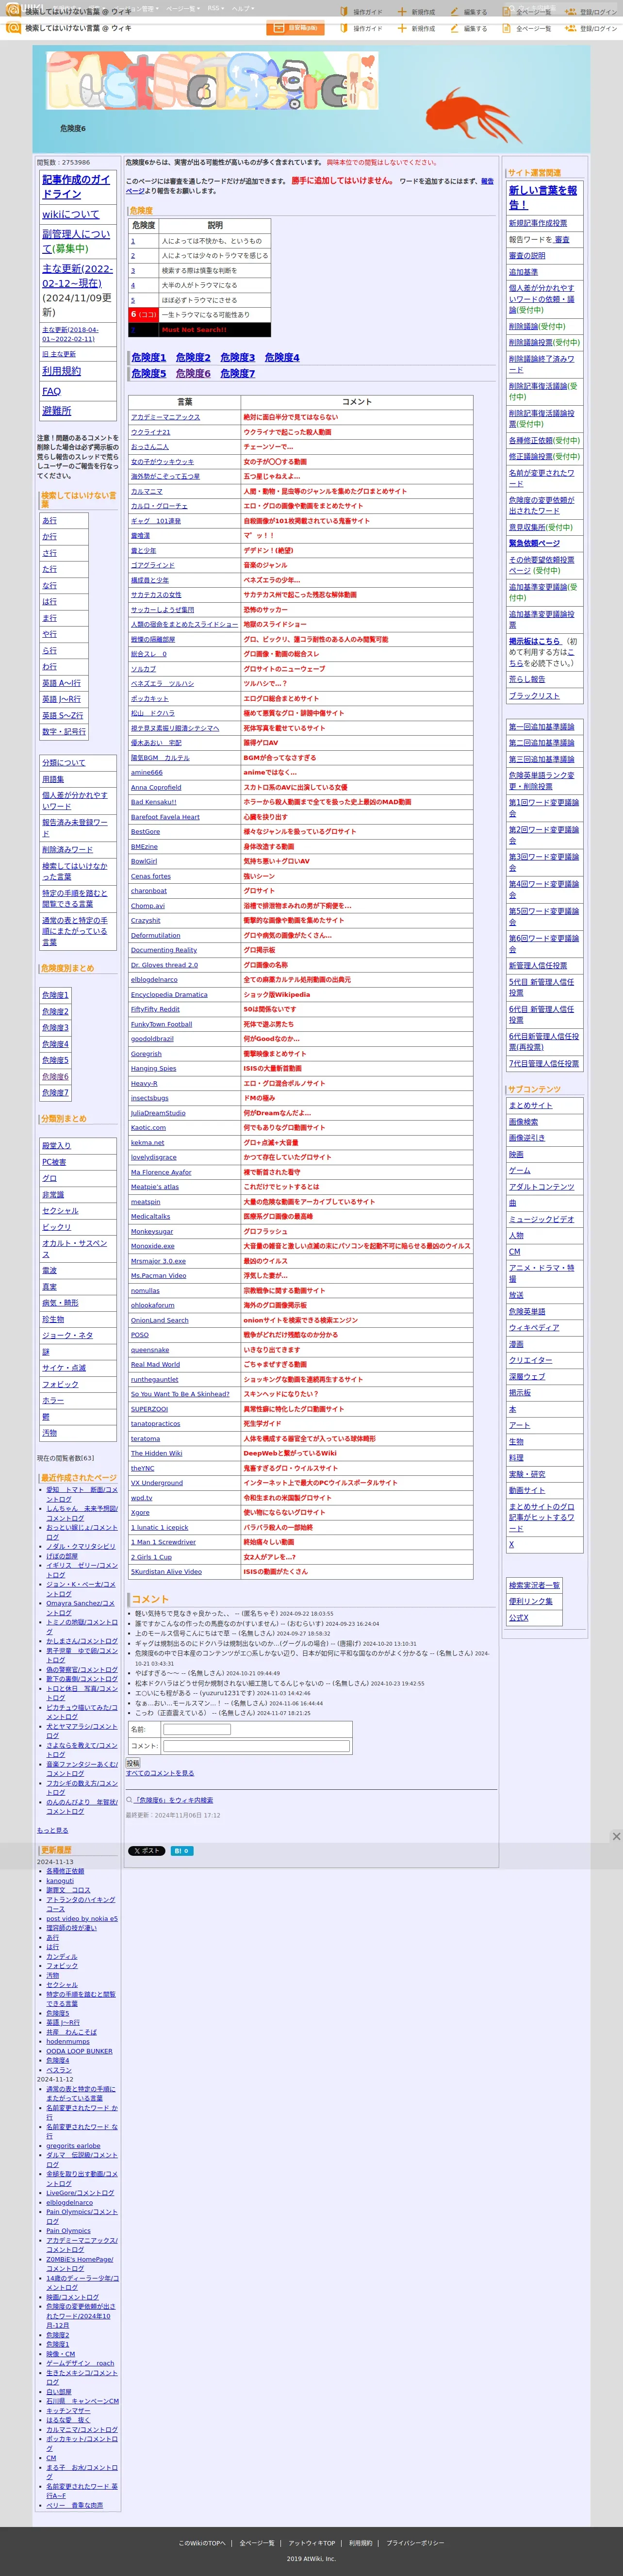Image resolution: width=623 pixels, height=2576 pixels.
Task: Click the Must Not Search banner image
Action: (x=212, y=80)
